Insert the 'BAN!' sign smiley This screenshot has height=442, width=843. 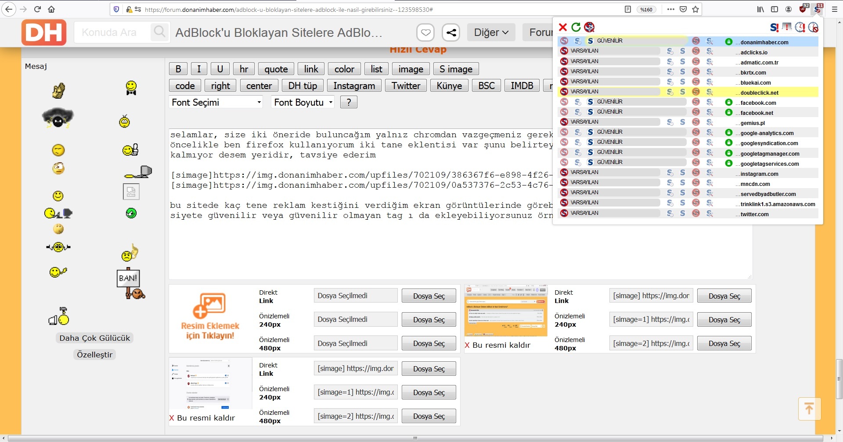tap(131, 284)
